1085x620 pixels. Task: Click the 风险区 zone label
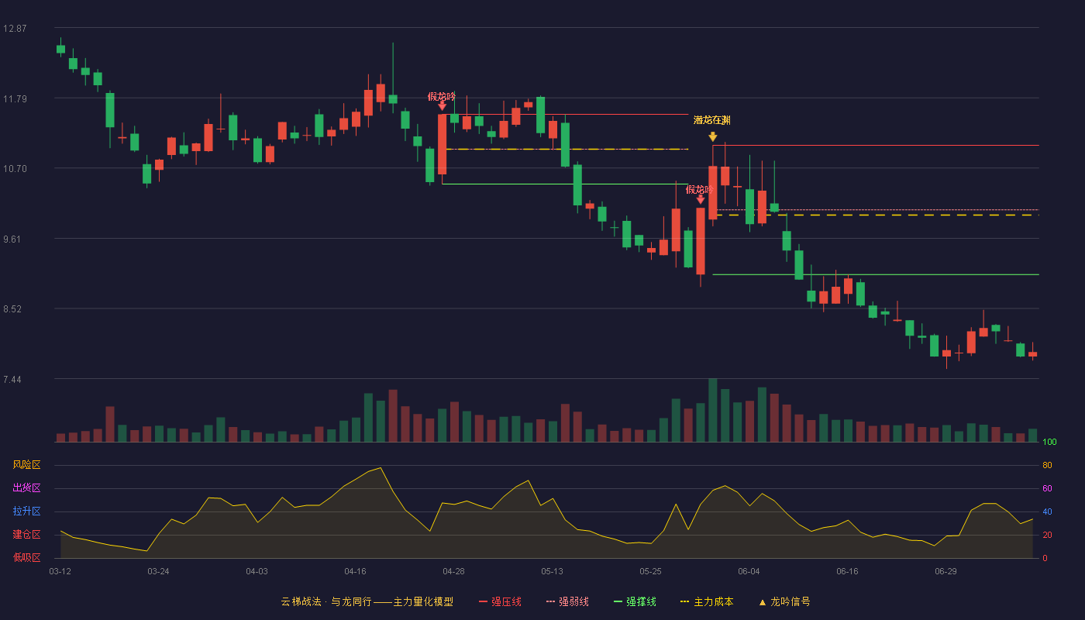(26, 465)
